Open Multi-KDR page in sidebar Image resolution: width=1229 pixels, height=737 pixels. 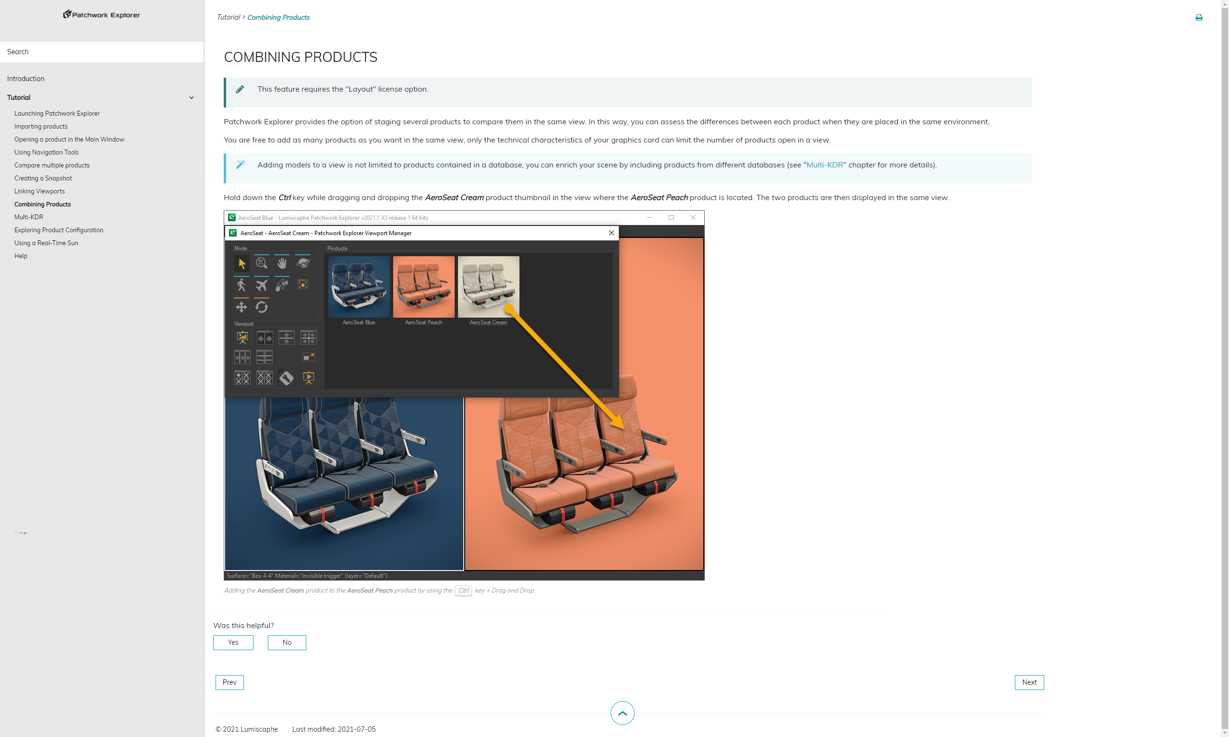(x=29, y=217)
